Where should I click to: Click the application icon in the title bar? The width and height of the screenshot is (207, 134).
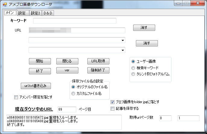5,4
